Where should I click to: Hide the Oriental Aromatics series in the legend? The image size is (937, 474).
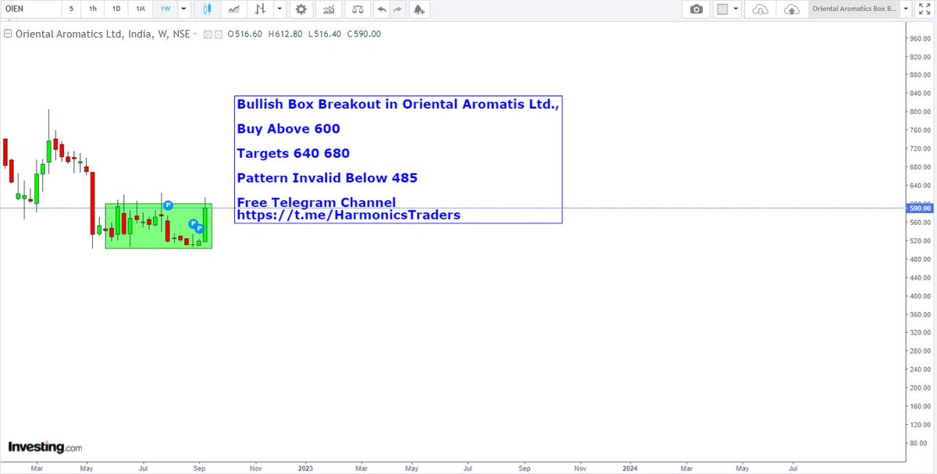[x=208, y=34]
